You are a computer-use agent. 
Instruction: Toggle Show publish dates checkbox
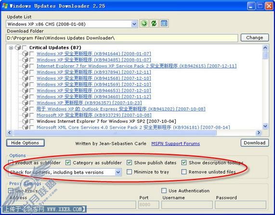point(129,163)
